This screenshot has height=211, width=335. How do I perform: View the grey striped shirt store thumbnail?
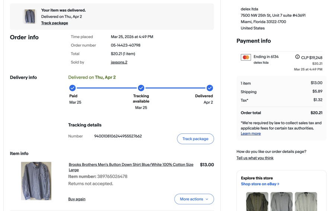(x=281, y=201)
